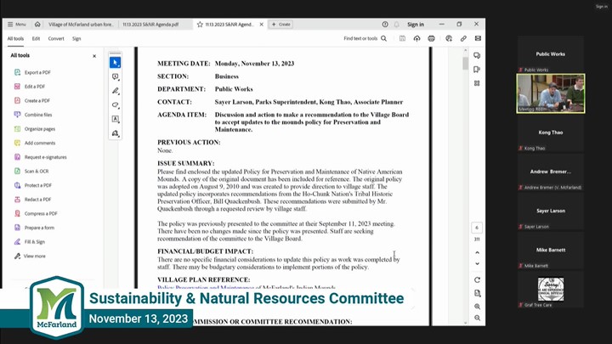Select the Graf Tree Care participant tile

551,290
